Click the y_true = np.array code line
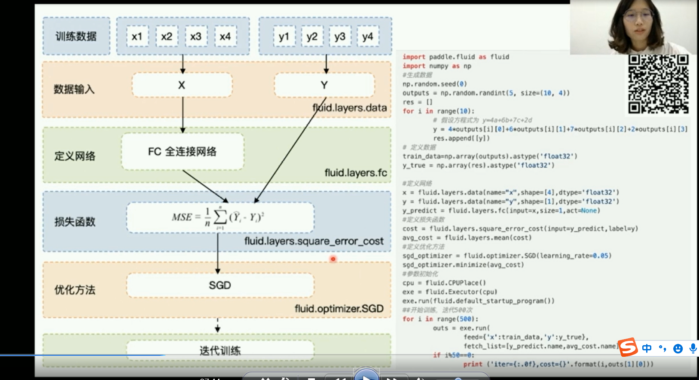The width and height of the screenshot is (699, 380). click(479, 165)
